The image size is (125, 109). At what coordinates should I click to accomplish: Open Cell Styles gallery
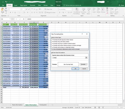[x=89, y=11]
